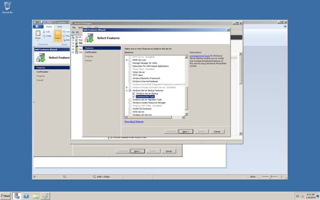Expand Windows Process Activation Service node
The image size is (320, 200).
[x=126, y=87]
